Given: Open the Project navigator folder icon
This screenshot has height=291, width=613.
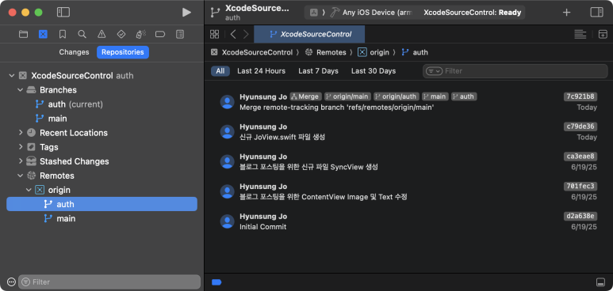Looking at the screenshot, I should tap(24, 34).
